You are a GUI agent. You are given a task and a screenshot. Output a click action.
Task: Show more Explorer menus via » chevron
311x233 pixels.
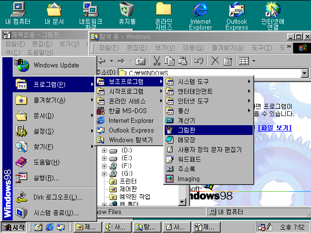point(289,47)
